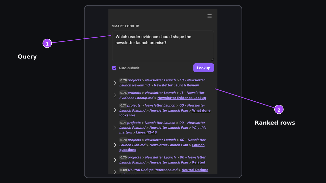Toggle the Auto-submit checkbox
326x183 pixels.
(x=114, y=68)
